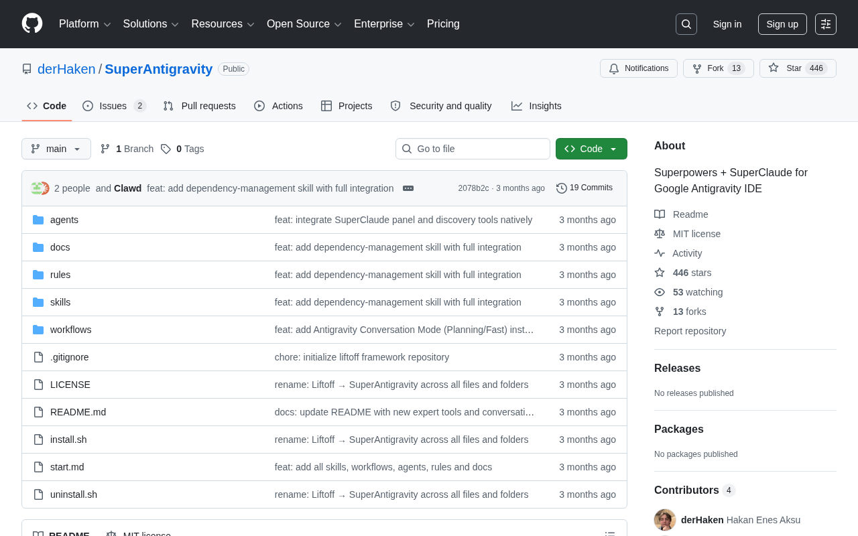Click the start.md file icon
The image size is (858, 536).
[38, 467]
